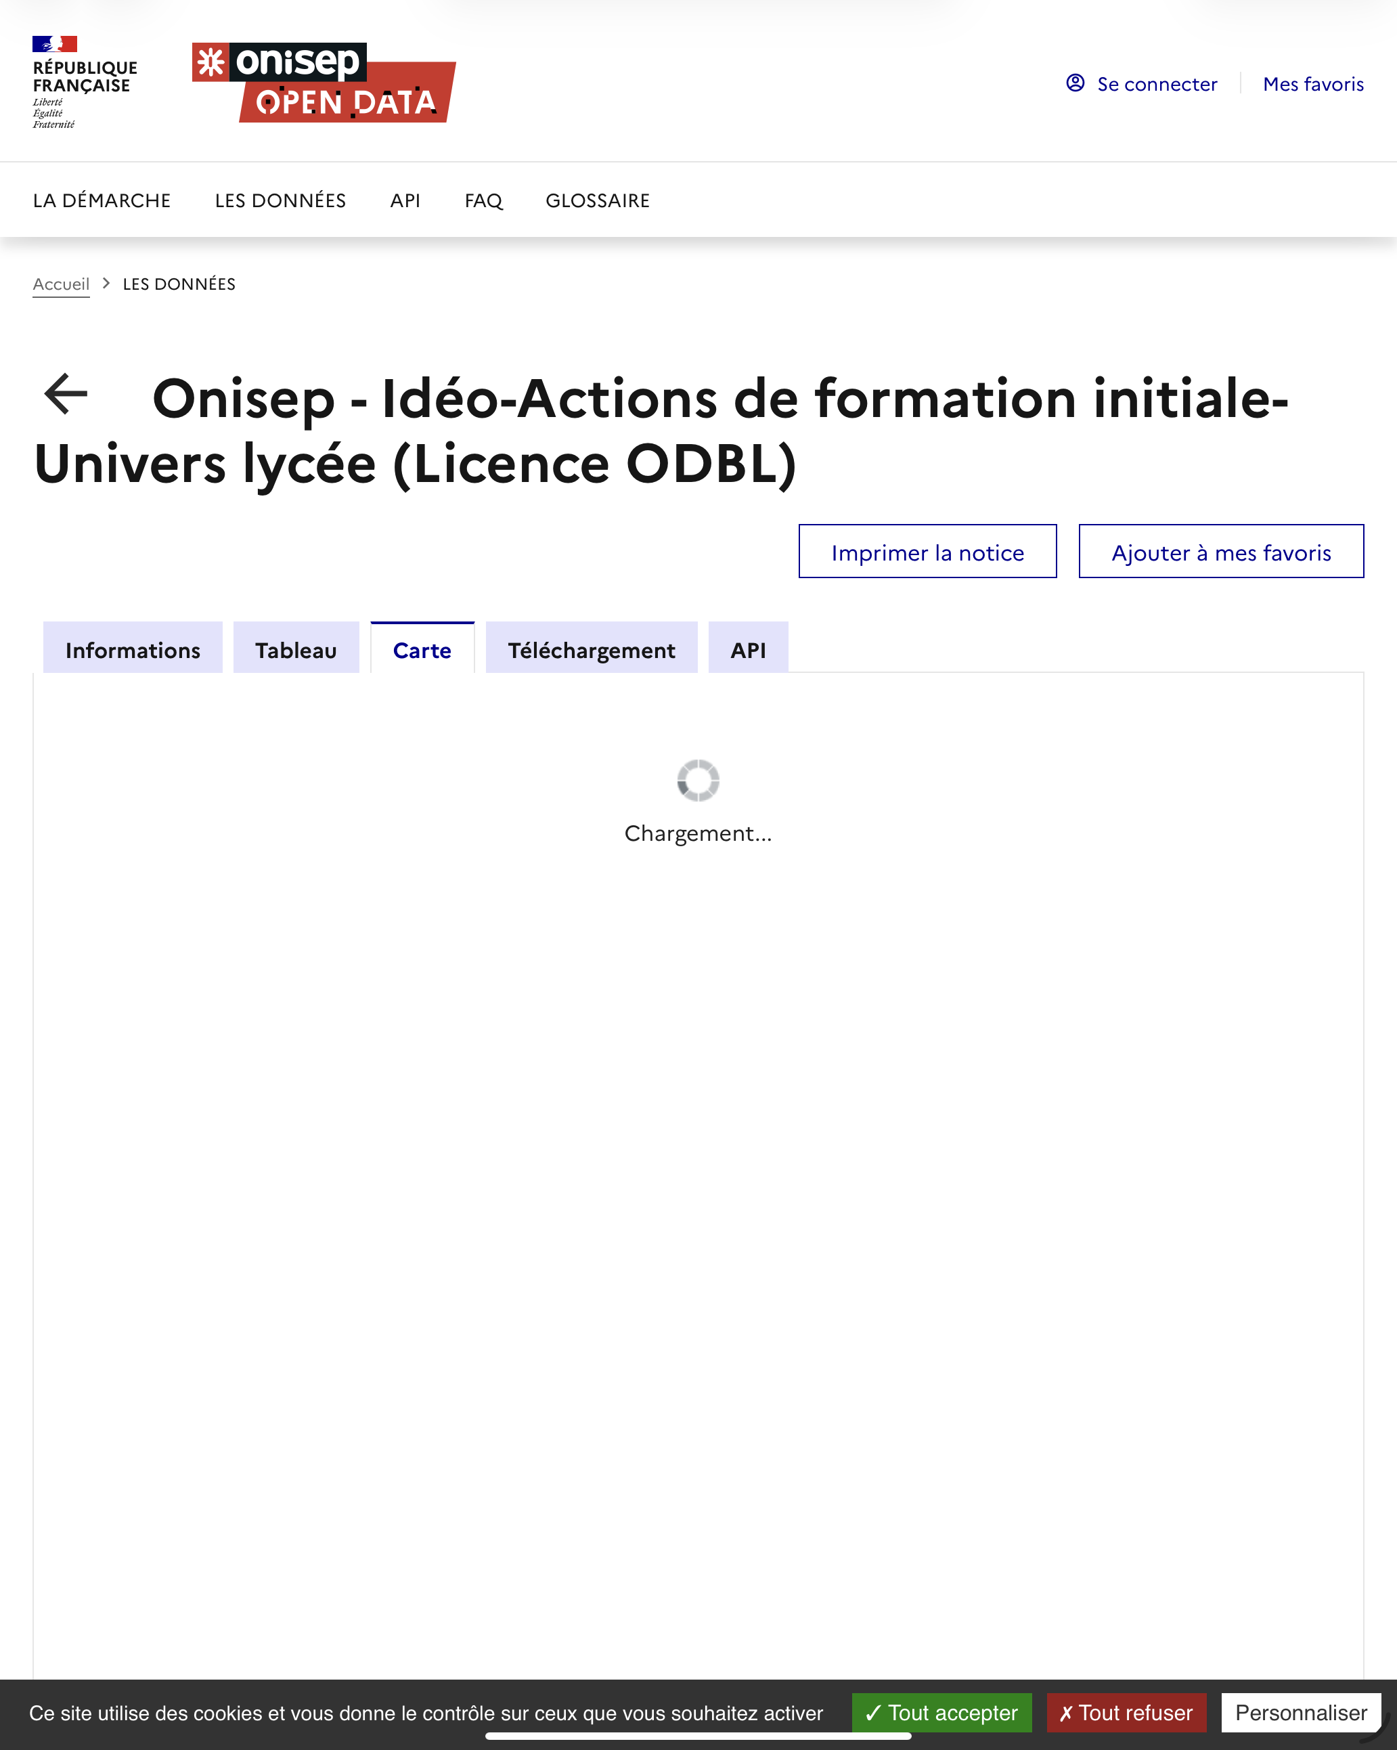This screenshot has width=1397, height=1750.
Task: Click the user account icon
Action: click(1075, 83)
